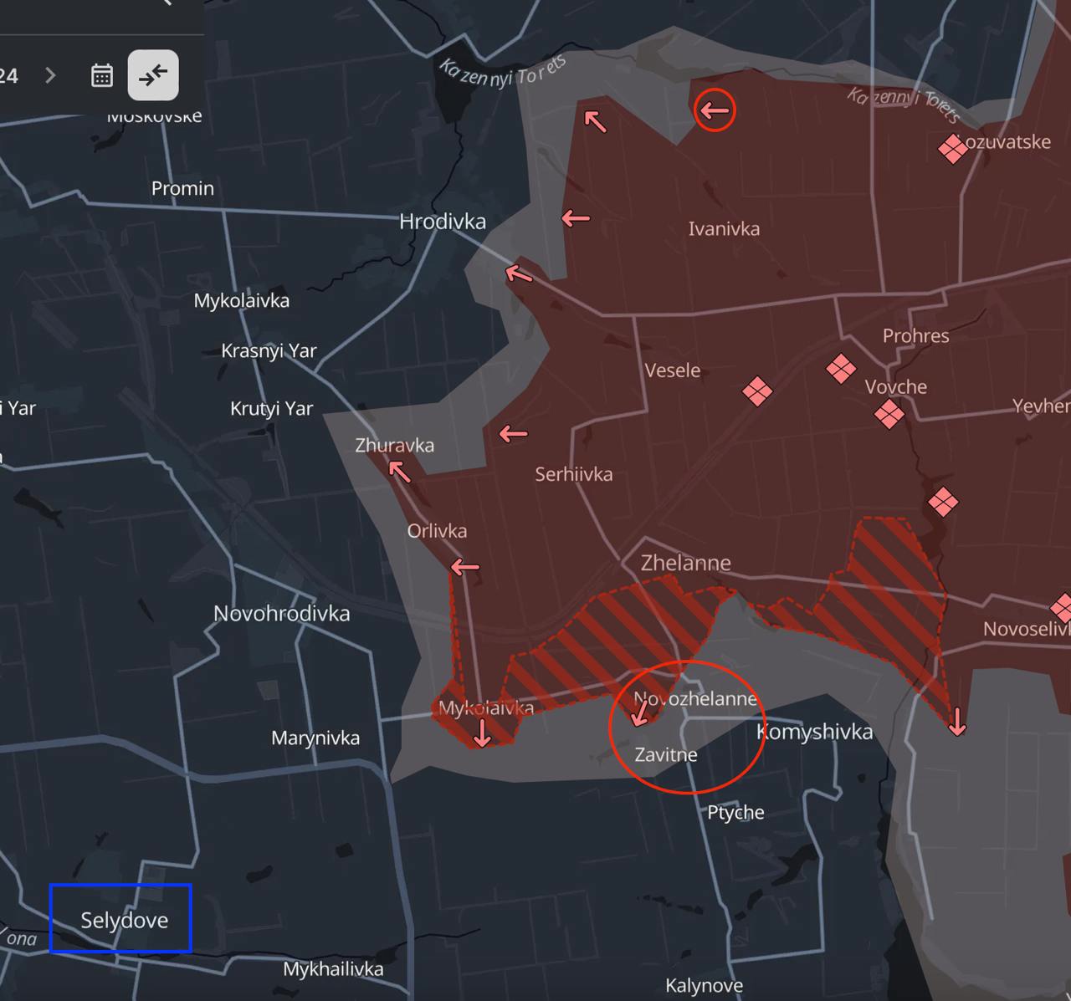The width and height of the screenshot is (1071, 1001).
Task: Click the Selydove town label
Action: 124,920
